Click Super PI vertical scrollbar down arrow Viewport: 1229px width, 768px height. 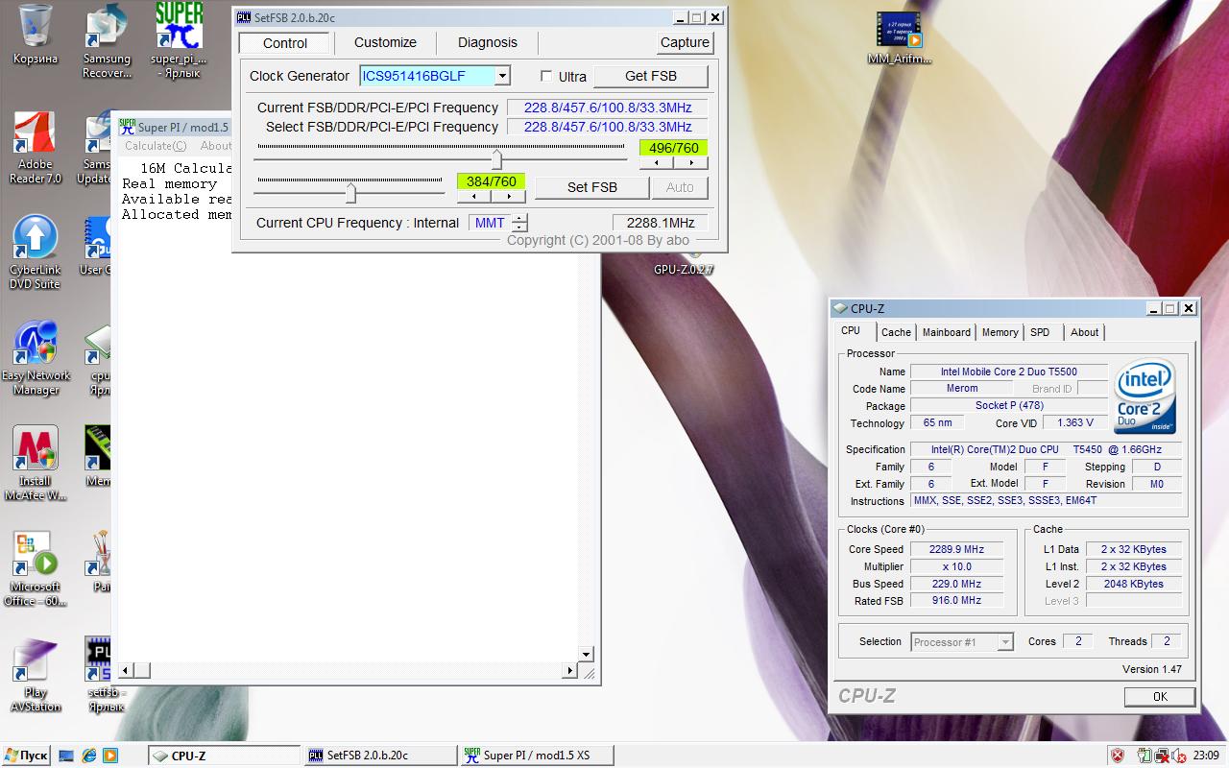click(586, 653)
